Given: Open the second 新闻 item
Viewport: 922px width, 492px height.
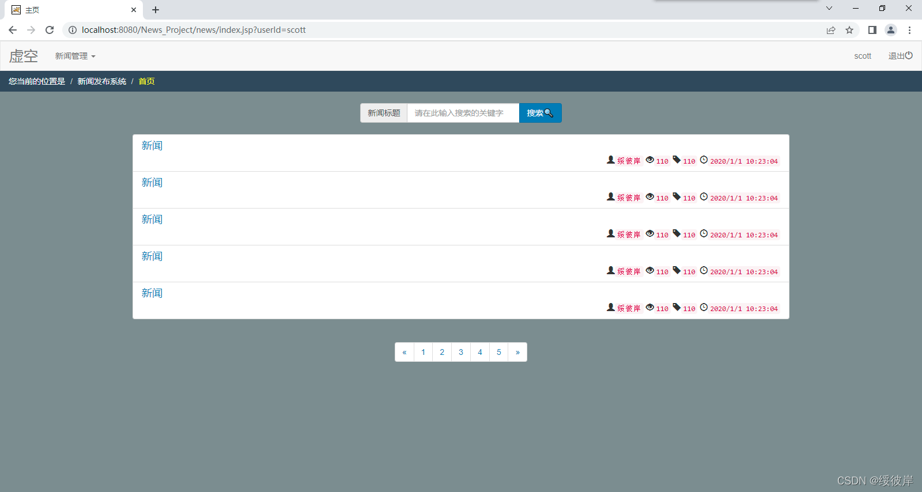Looking at the screenshot, I should pyautogui.click(x=152, y=183).
